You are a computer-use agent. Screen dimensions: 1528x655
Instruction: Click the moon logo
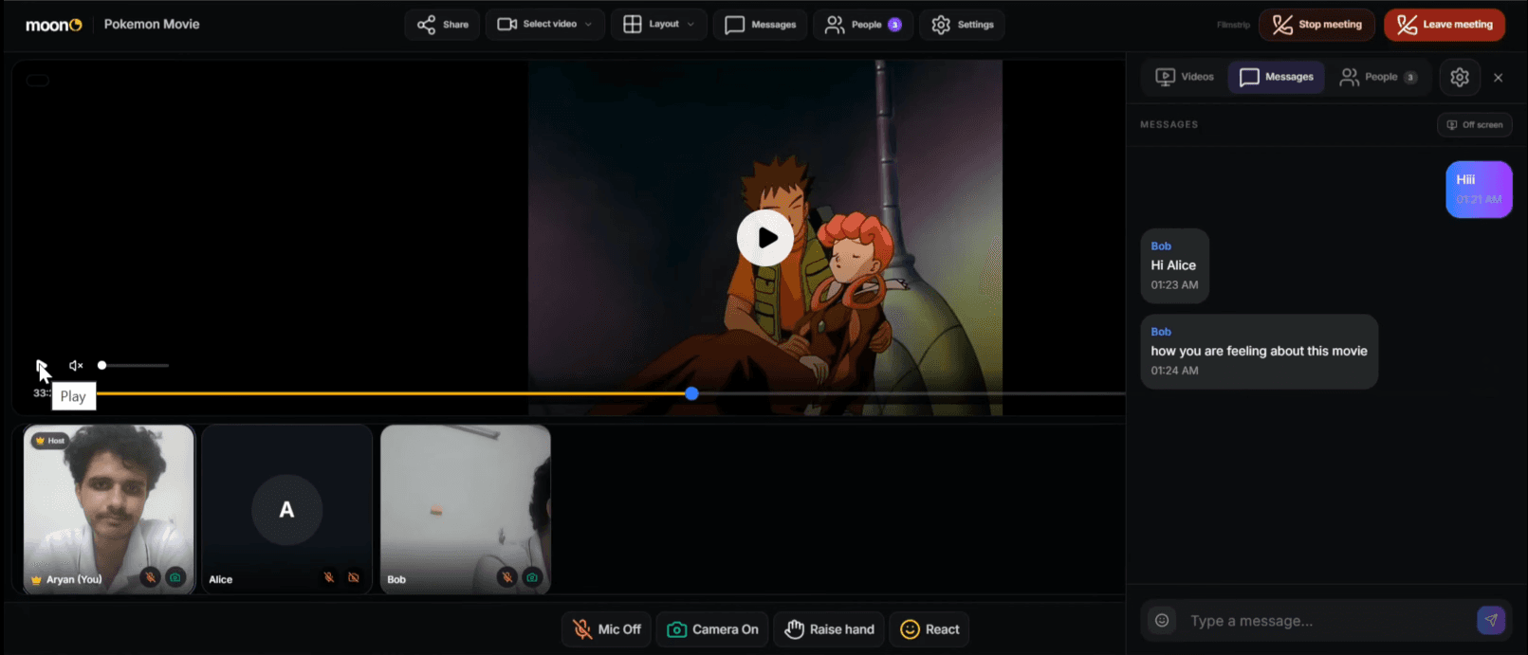[54, 25]
